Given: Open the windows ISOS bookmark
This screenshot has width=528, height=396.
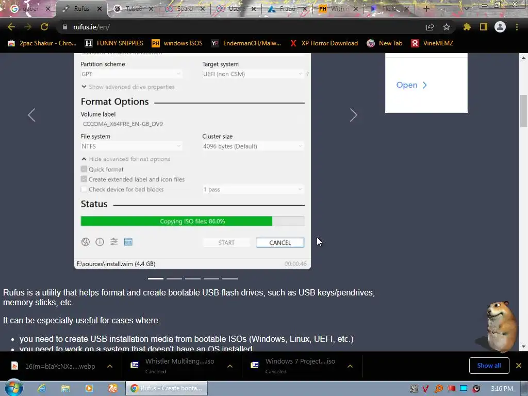Looking at the screenshot, I should [177, 43].
